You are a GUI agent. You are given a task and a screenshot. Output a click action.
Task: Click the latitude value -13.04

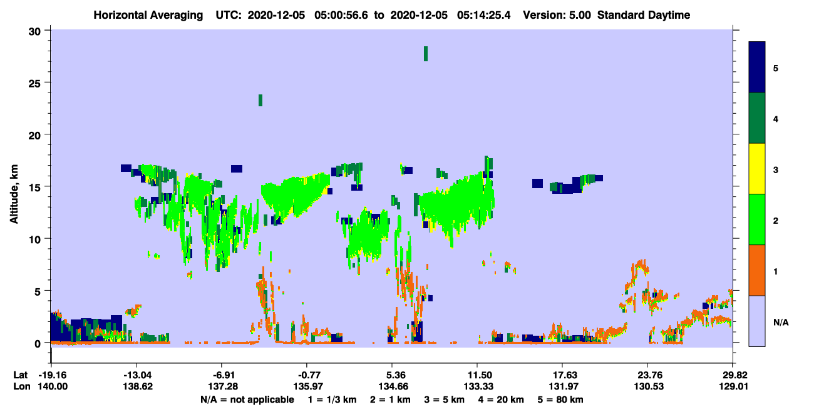[x=137, y=375]
